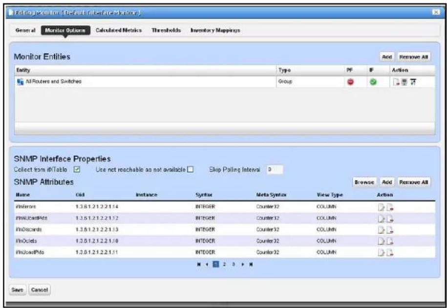
Task: Click the device icon in entity Action column
Action: click(x=404, y=82)
